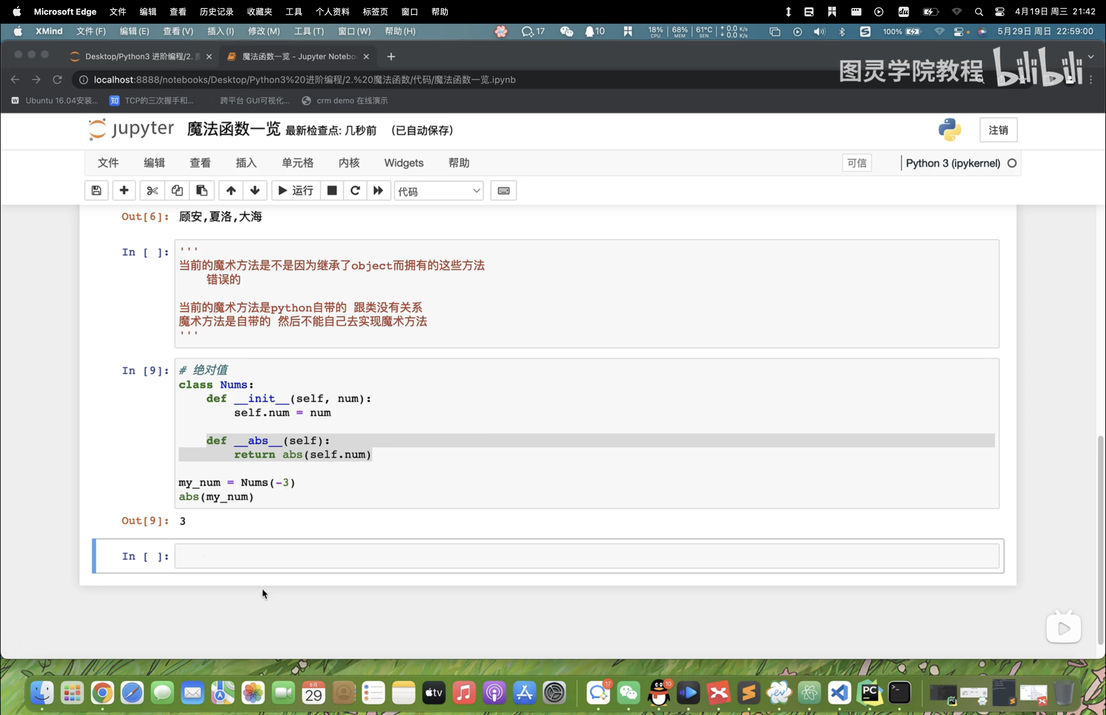
Task: Open cell type dropdown showing 代码
Action: click(x=439, y=191)
